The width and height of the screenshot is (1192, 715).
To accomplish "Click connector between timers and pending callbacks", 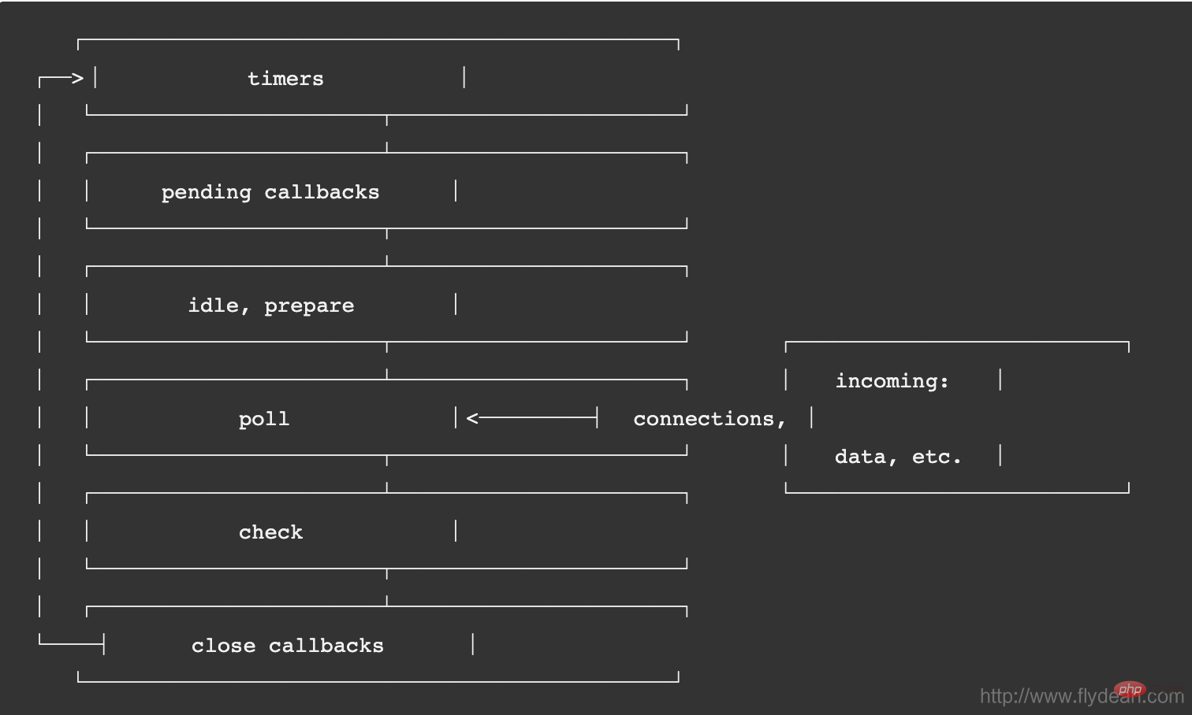I will click(x=386, y=134).
